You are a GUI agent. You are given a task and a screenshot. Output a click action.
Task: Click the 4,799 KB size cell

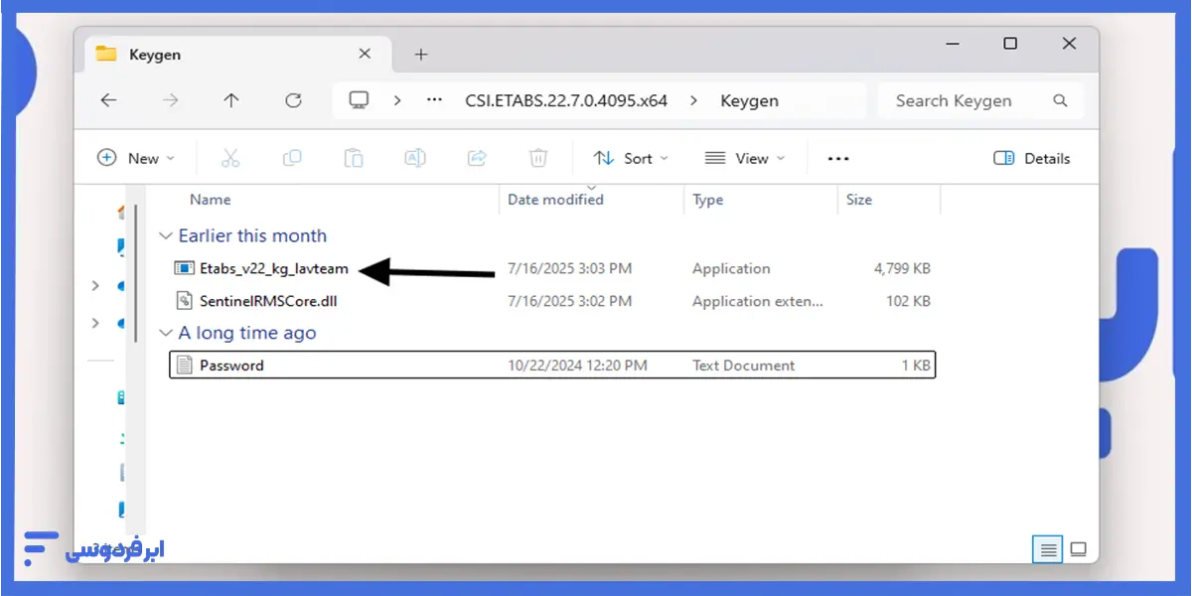click(902, 268)
